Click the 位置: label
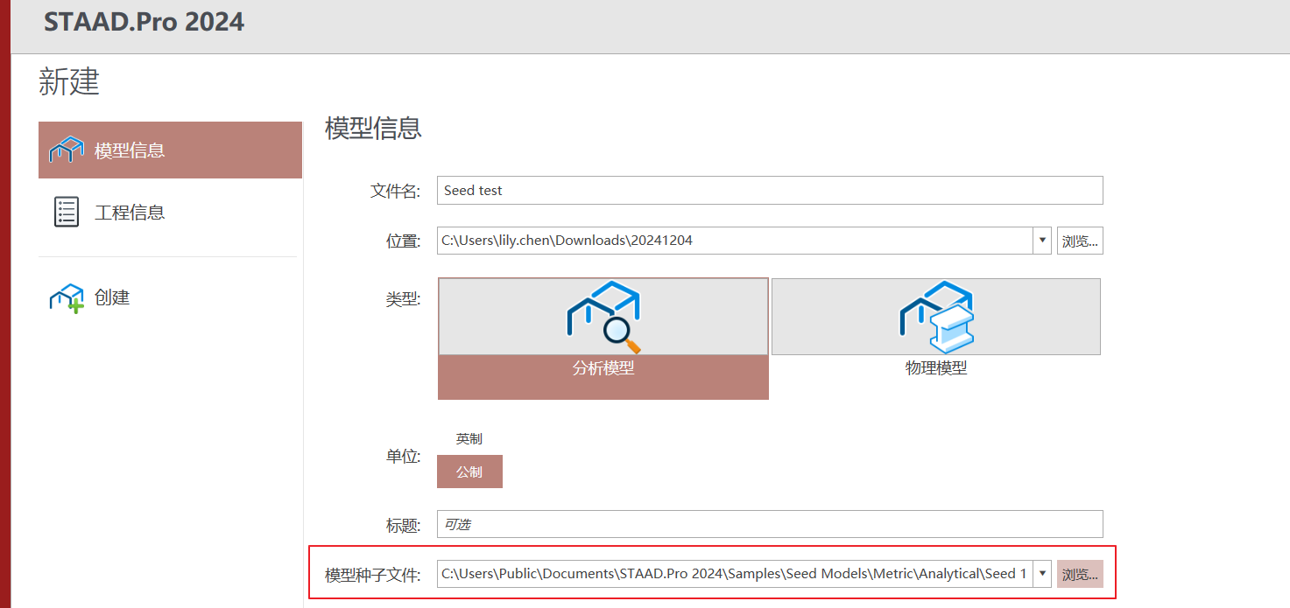 [x=403, y=241]
